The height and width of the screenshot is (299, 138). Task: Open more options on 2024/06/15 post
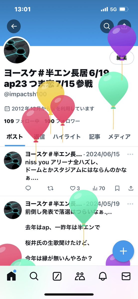(130, 154)
